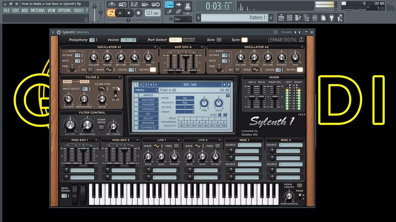Toggle the Oscillator A1 INV button

(90, 70)
